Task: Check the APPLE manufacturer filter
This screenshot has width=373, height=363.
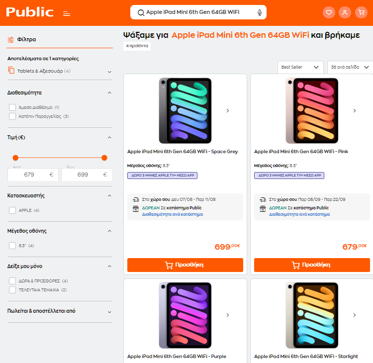Action: coord(12,210)
